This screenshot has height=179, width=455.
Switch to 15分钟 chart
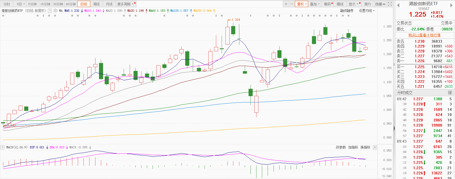point(45,4)
